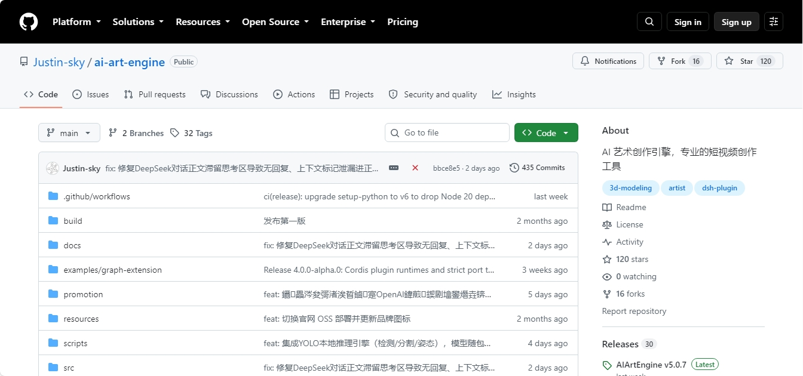Switch to the Pull requests tab
Screen dimensions: 803x376
[155, 94]
